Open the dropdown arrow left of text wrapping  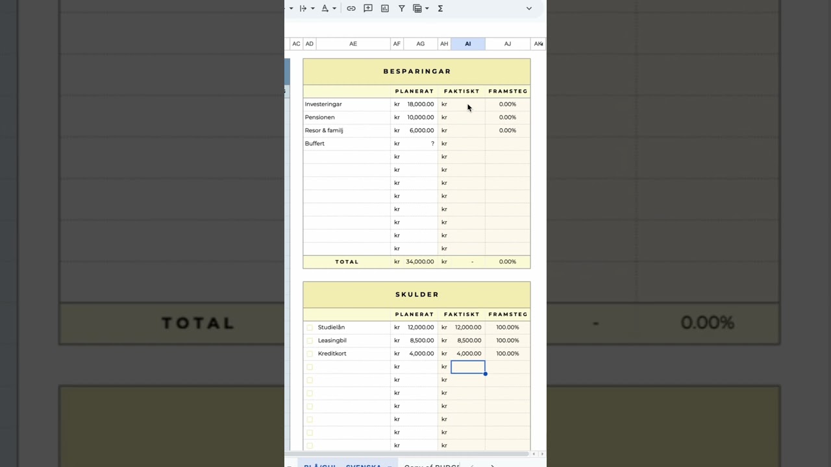tap(291, 8)
